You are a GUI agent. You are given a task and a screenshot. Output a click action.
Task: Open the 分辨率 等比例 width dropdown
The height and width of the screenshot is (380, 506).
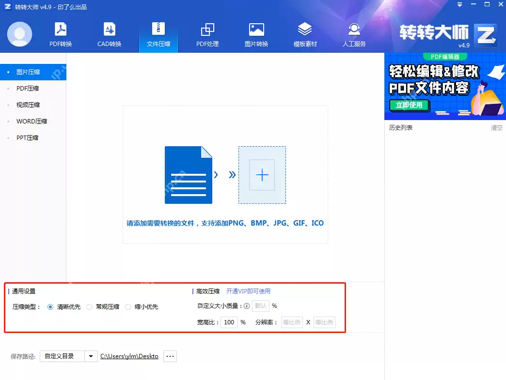(x=292, y=322)
